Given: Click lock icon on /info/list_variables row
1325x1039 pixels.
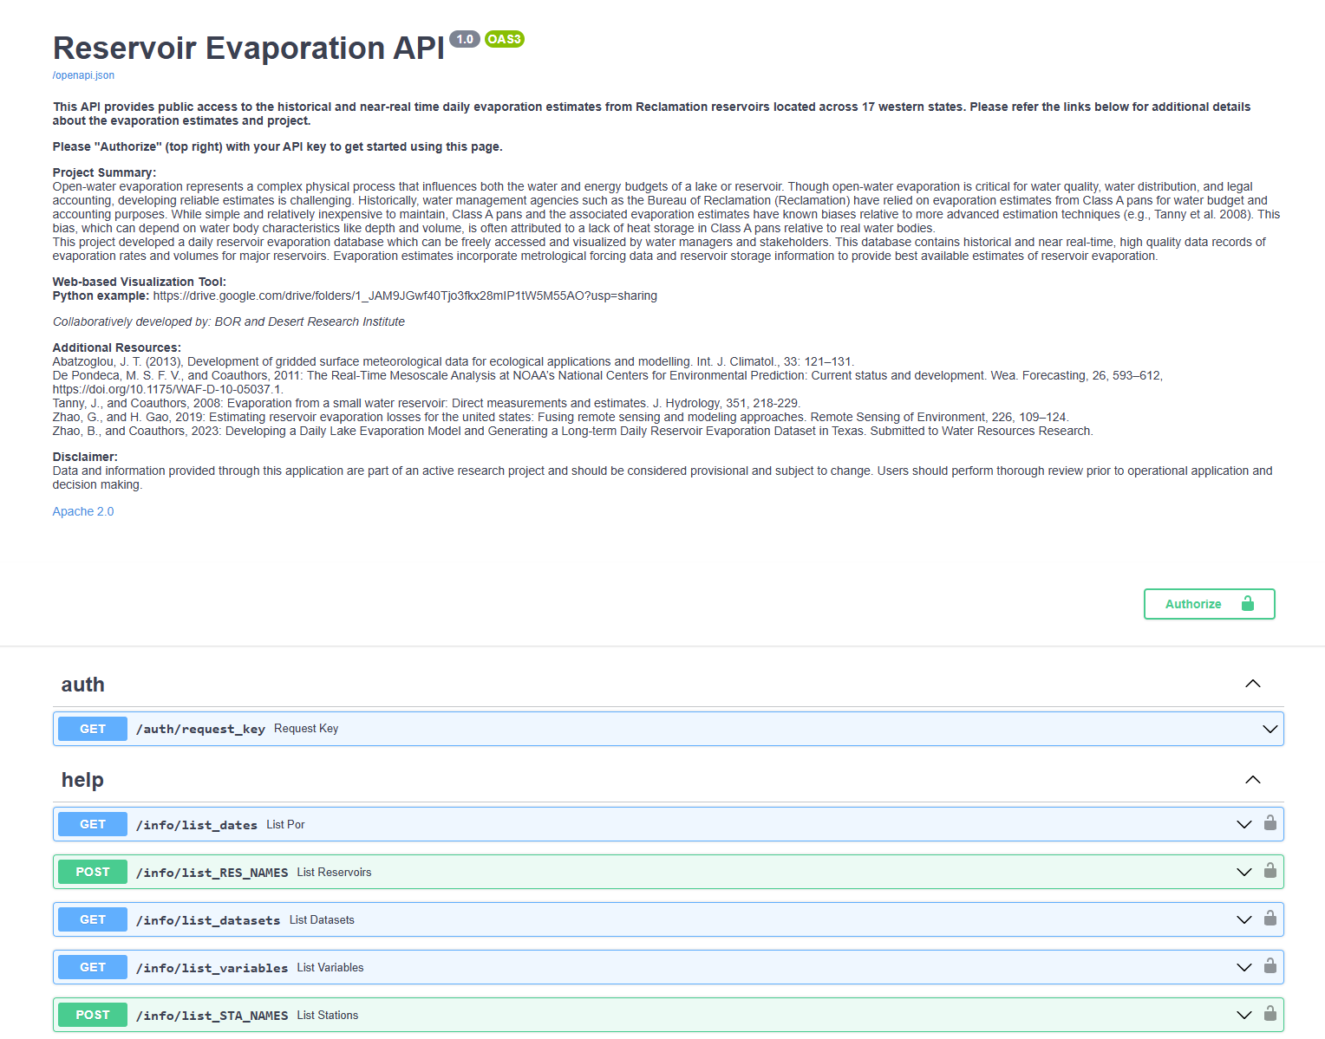Looking at the screenshot, I should click(x=1270, y=966).
